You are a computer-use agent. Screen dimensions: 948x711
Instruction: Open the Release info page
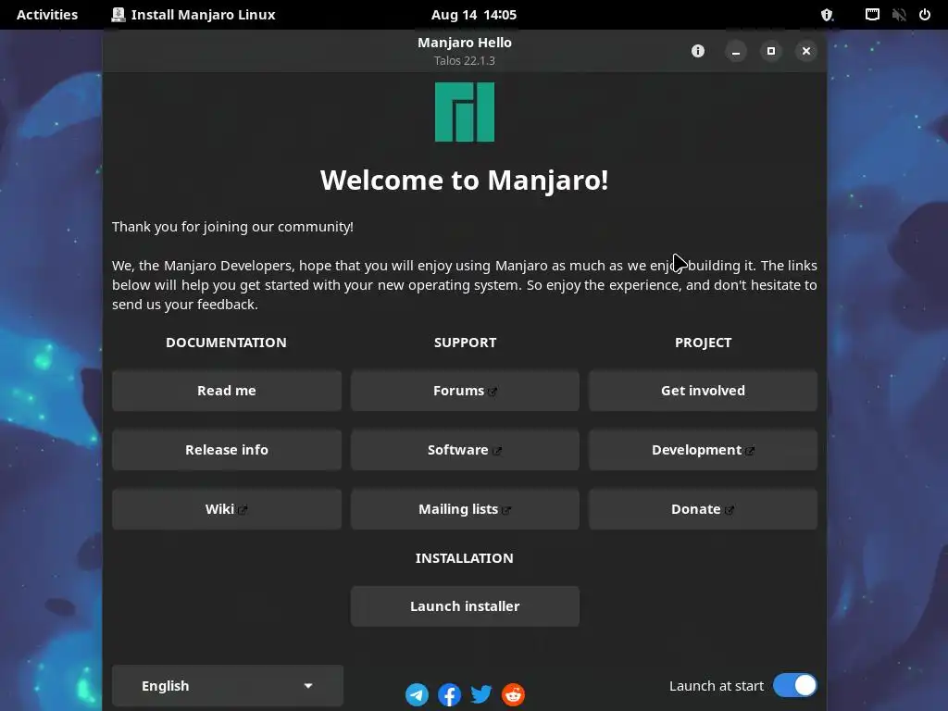[227, 450]
